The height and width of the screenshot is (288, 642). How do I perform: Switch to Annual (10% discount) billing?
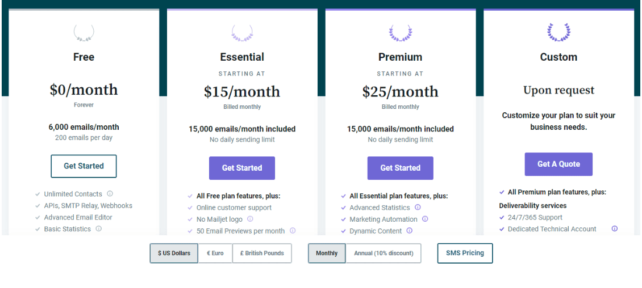(x=383, y=253)
